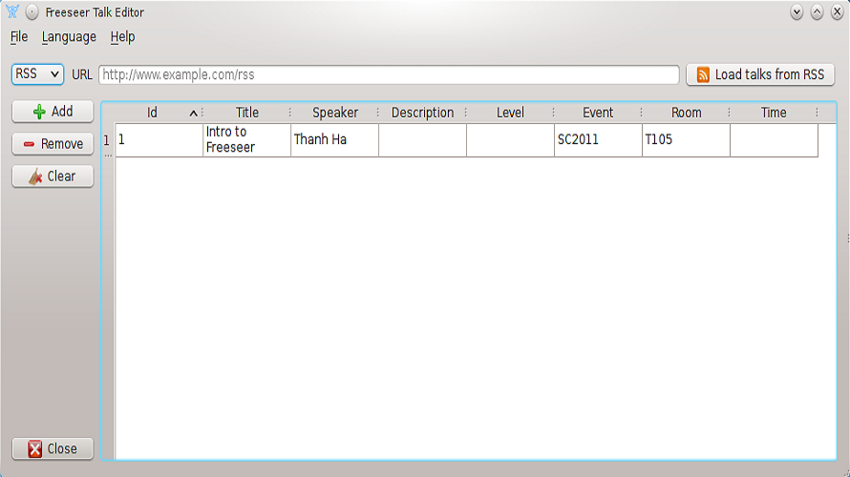850x477 pixels.
Task: Select the Id cell containing 1
Action: point(159,139)
